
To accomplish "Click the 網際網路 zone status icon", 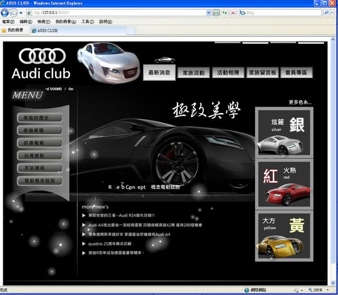I will (x=247, y=290).
